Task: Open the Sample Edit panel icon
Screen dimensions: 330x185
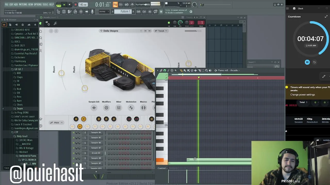Action: (x=94, y=108)
